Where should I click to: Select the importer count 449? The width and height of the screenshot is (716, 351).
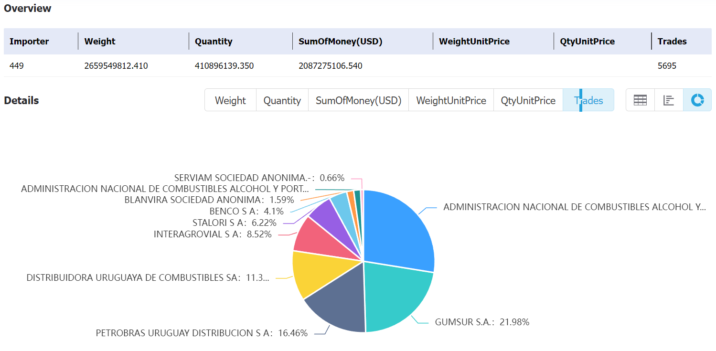(17, 66)
